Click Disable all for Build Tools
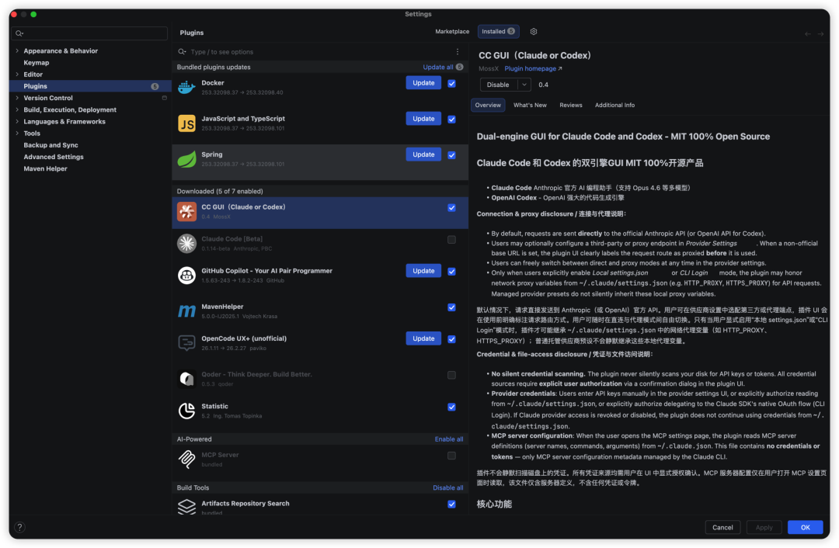The image size is (839, 548). pos(448,488)
